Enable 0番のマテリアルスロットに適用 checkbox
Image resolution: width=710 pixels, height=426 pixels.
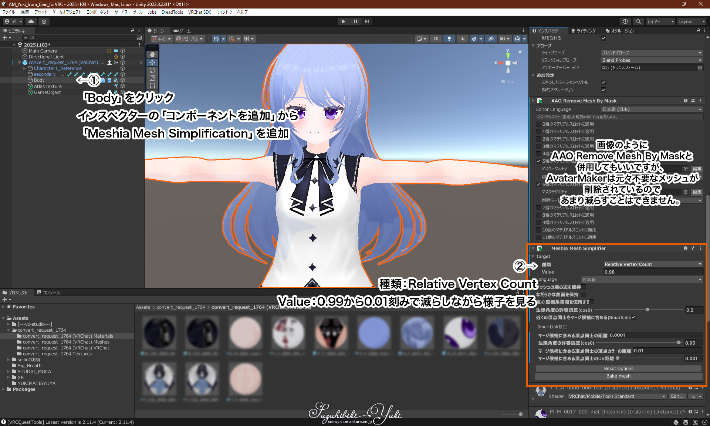(538, 124)
